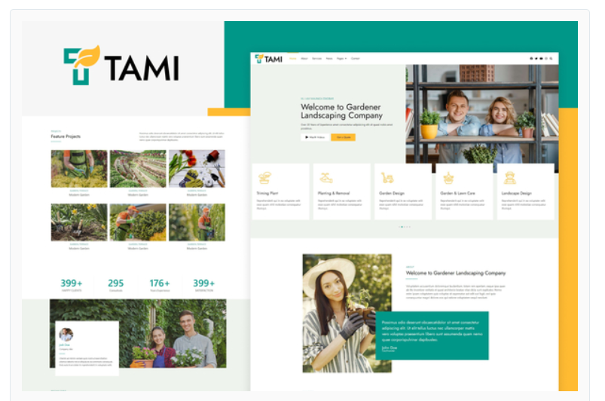Open the flowers and tools project thumbnail
This screenshot has height=401, width=605.
pyautogui.click(x=197, y=168)
